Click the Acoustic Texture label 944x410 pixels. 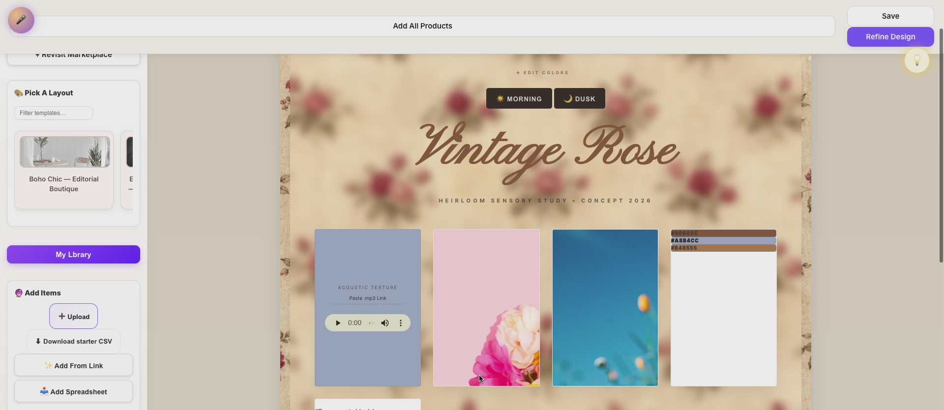coord(368,288)
